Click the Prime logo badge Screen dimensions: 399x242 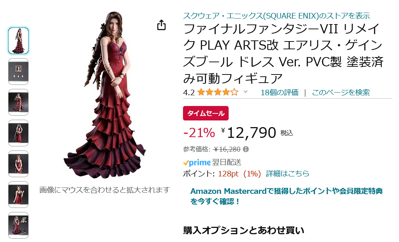pyautogui.click(x=197, y=162)
